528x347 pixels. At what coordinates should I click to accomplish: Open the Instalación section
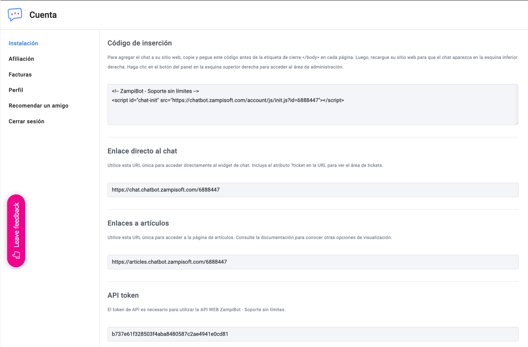(x=23, y=43)
